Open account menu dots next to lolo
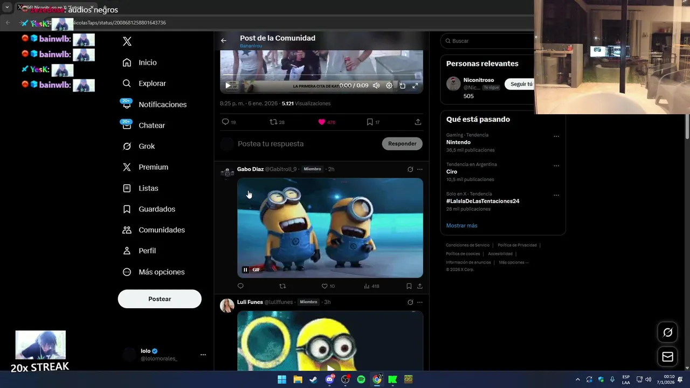Image resolution: width=690 pixels, height=388 pixels. click(x=203, y=355)
